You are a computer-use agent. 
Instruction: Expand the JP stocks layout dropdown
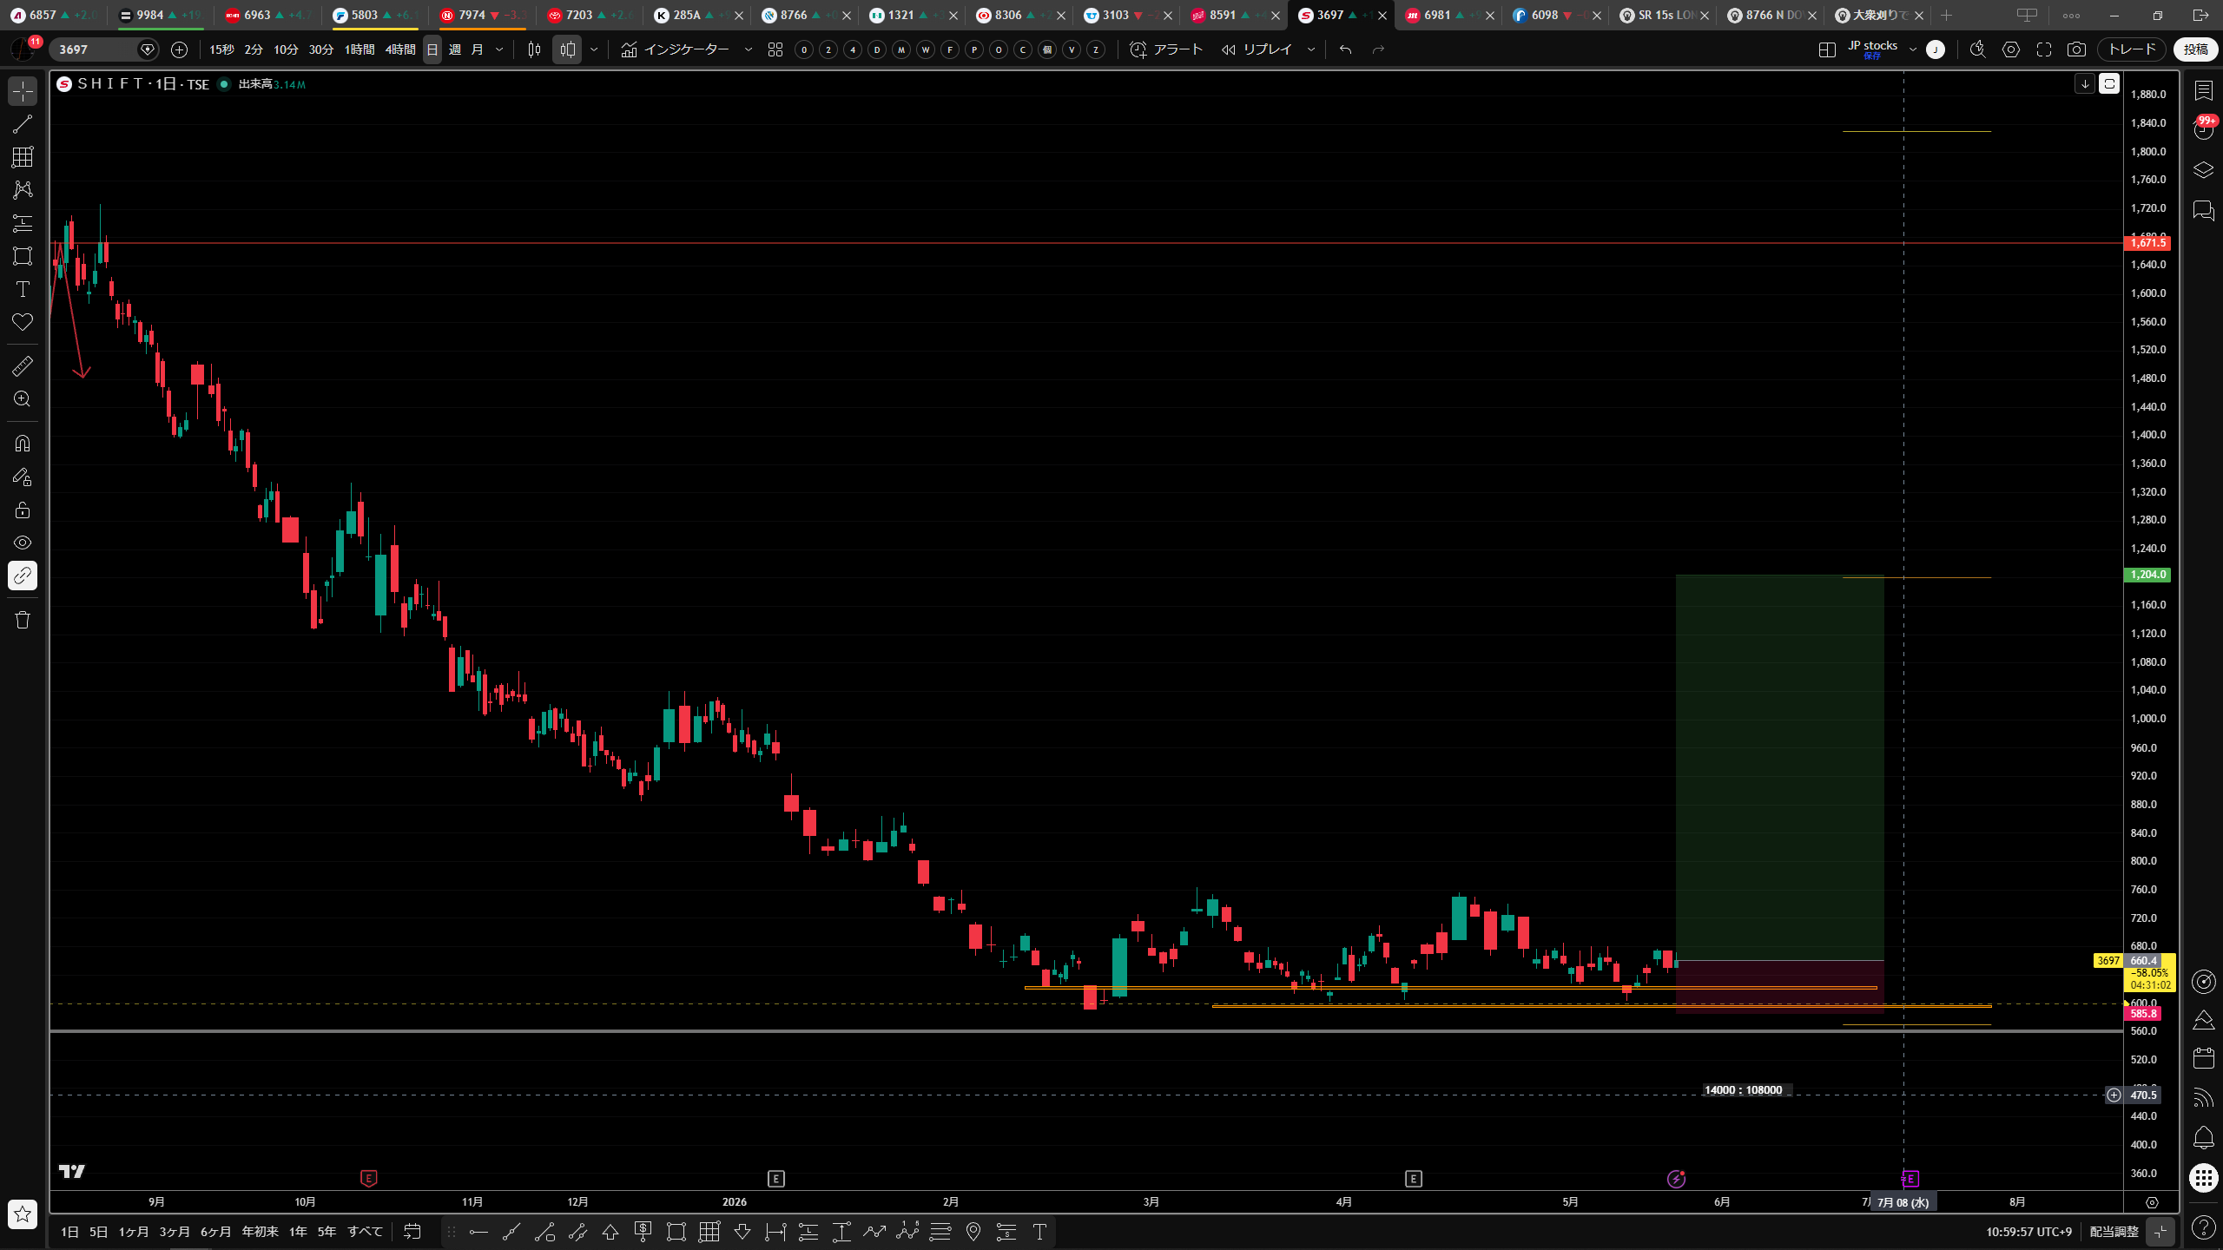tap(1912, 49)
